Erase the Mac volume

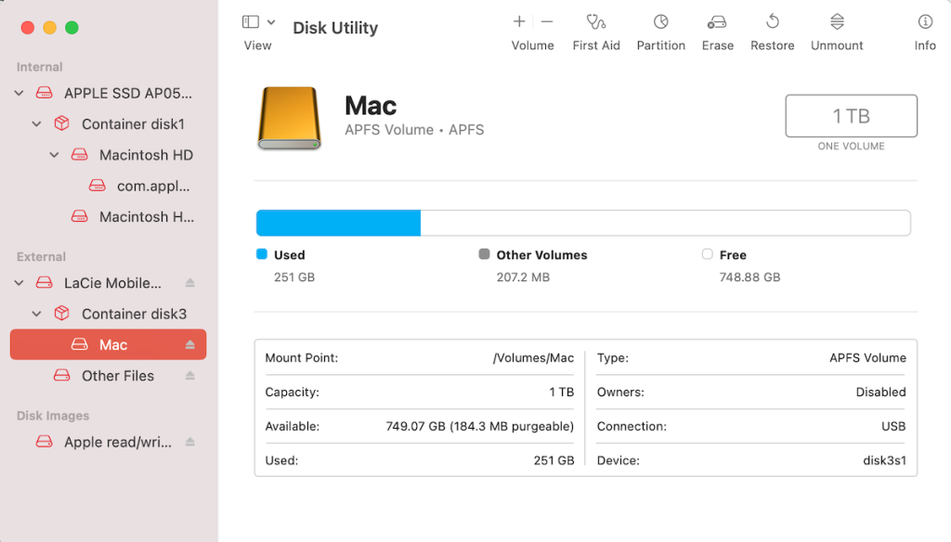[x=717, y=28]
